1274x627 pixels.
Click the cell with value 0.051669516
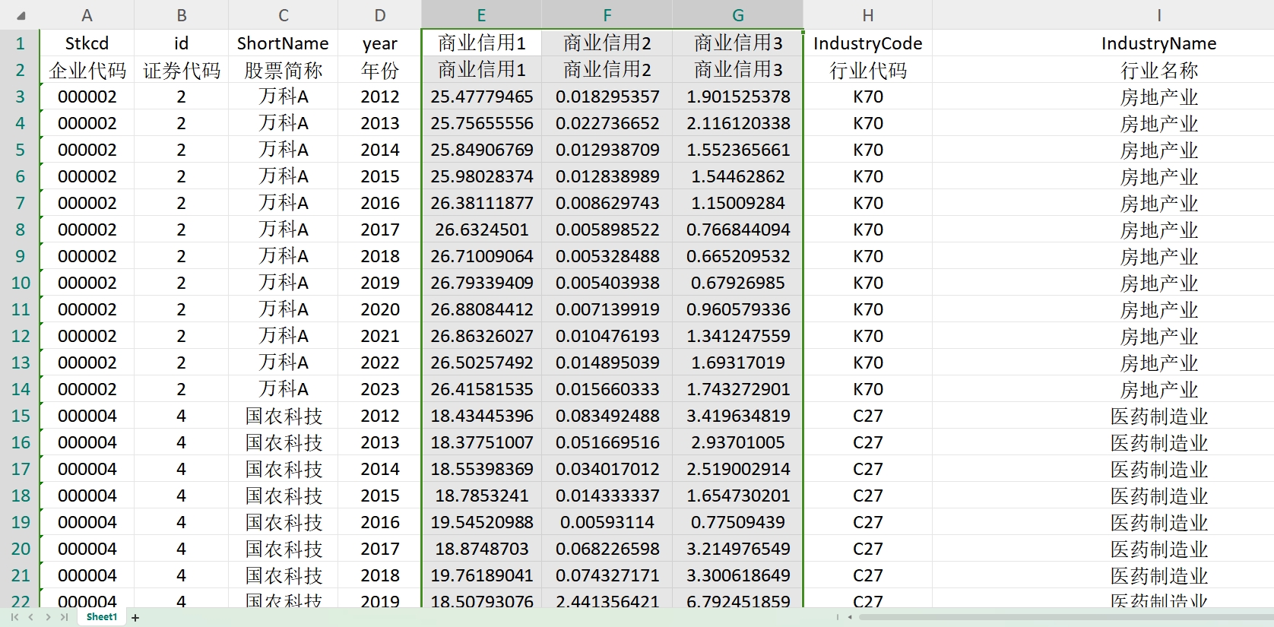click(607, 442)
